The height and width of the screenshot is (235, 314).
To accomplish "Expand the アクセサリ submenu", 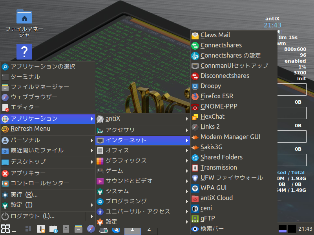I will click(142, 130).
